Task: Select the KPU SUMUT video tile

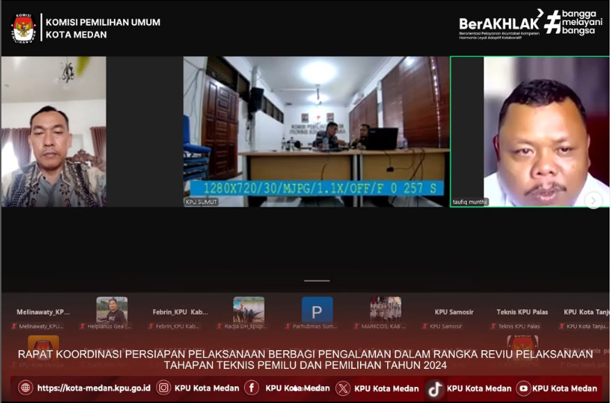Action: [316, 131]
